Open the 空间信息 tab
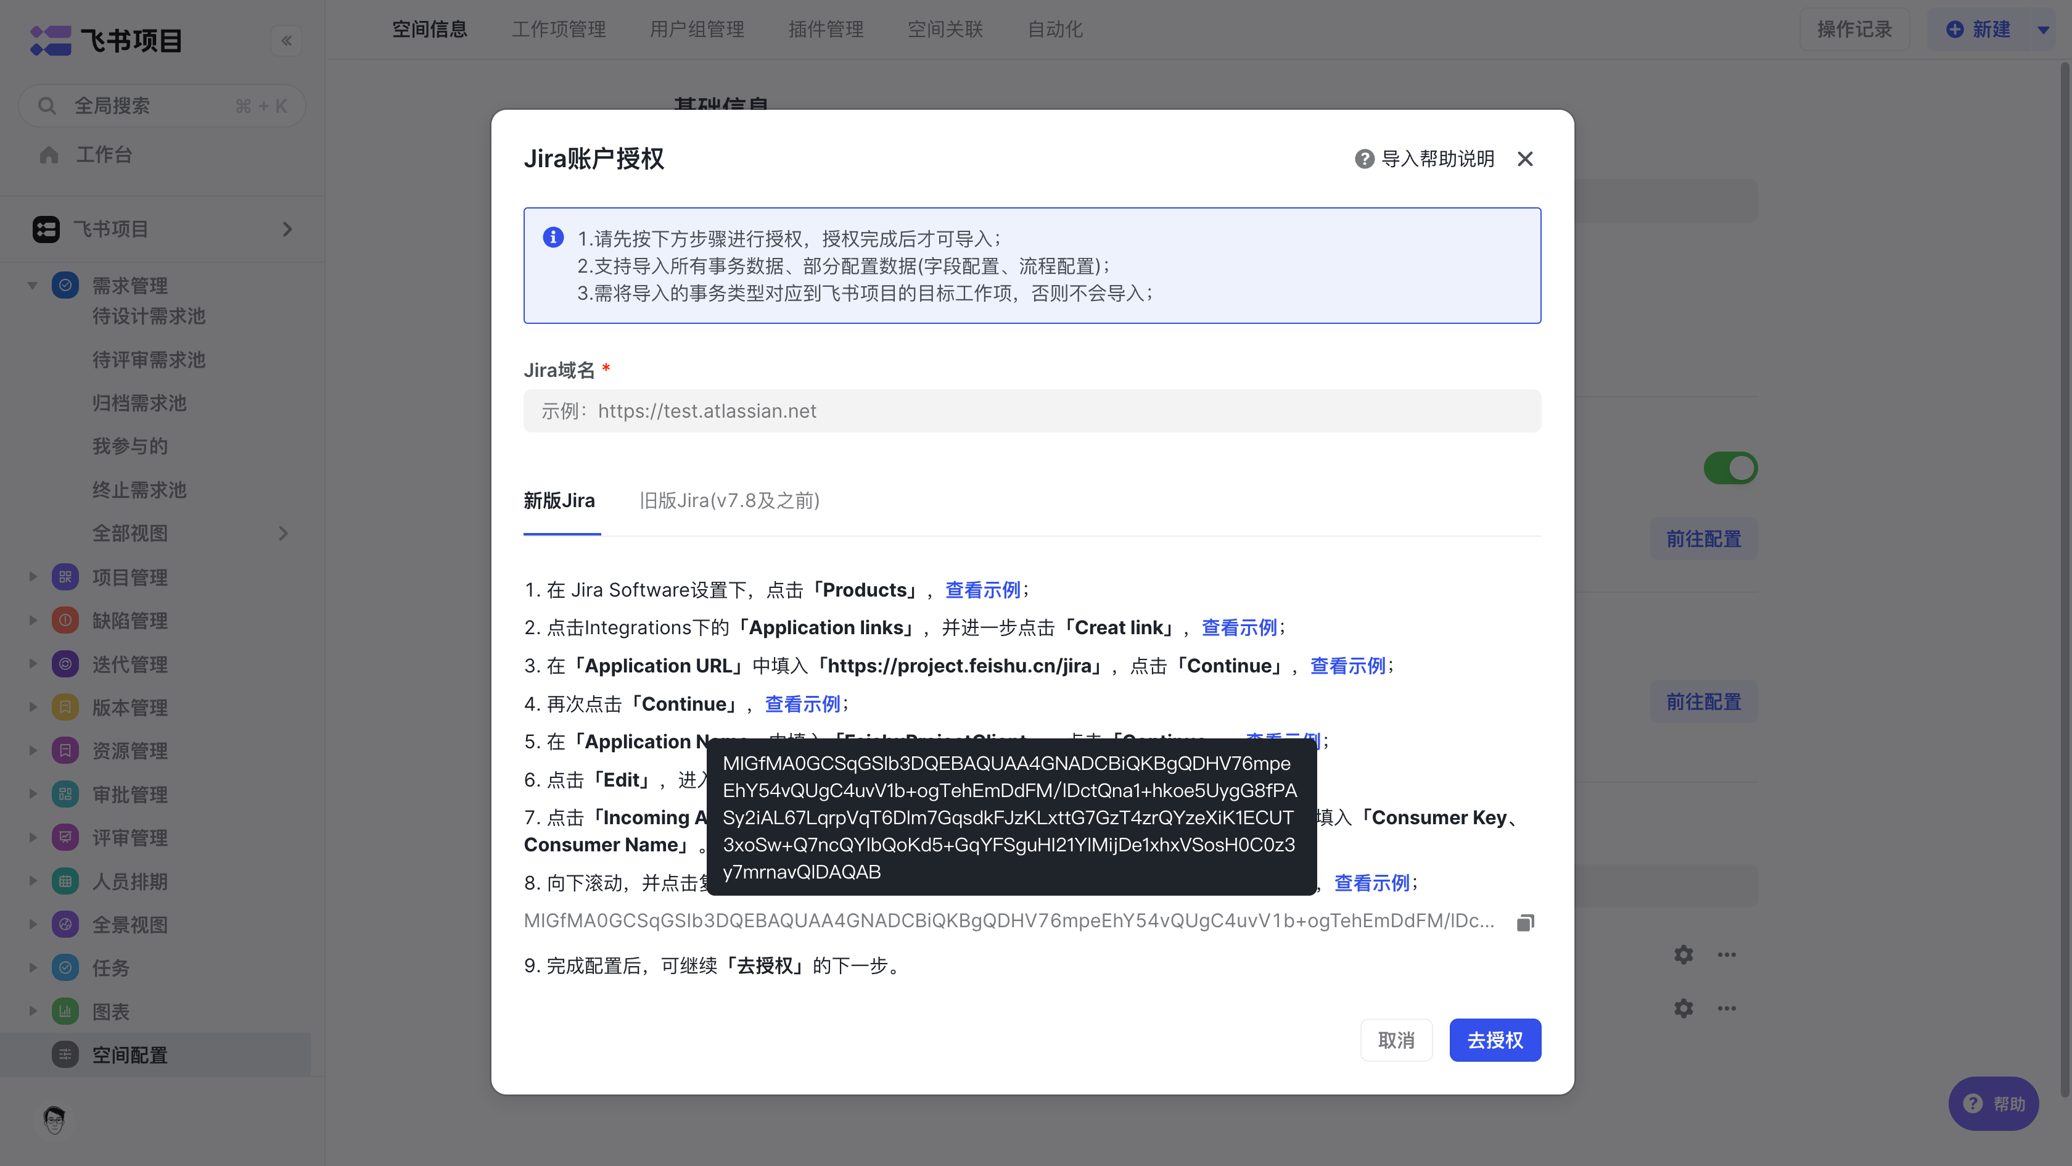Viewport: 2072px width, 1166px height. tap(430, 30)
